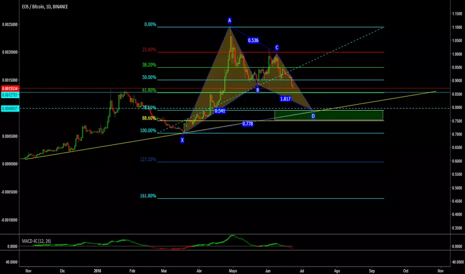
Task: Click 1.1500 on the right price scale
Action: (x=457, y=13)
